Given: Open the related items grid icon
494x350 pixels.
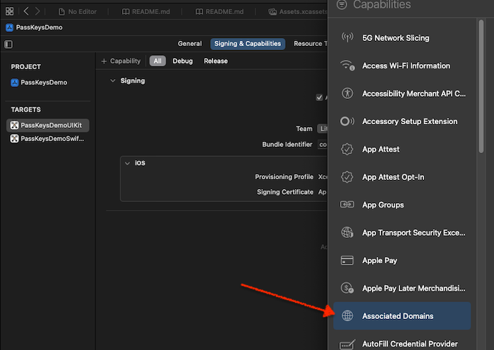Looking at the screenshot, I should pyautogui.click(x=10, y=12).
